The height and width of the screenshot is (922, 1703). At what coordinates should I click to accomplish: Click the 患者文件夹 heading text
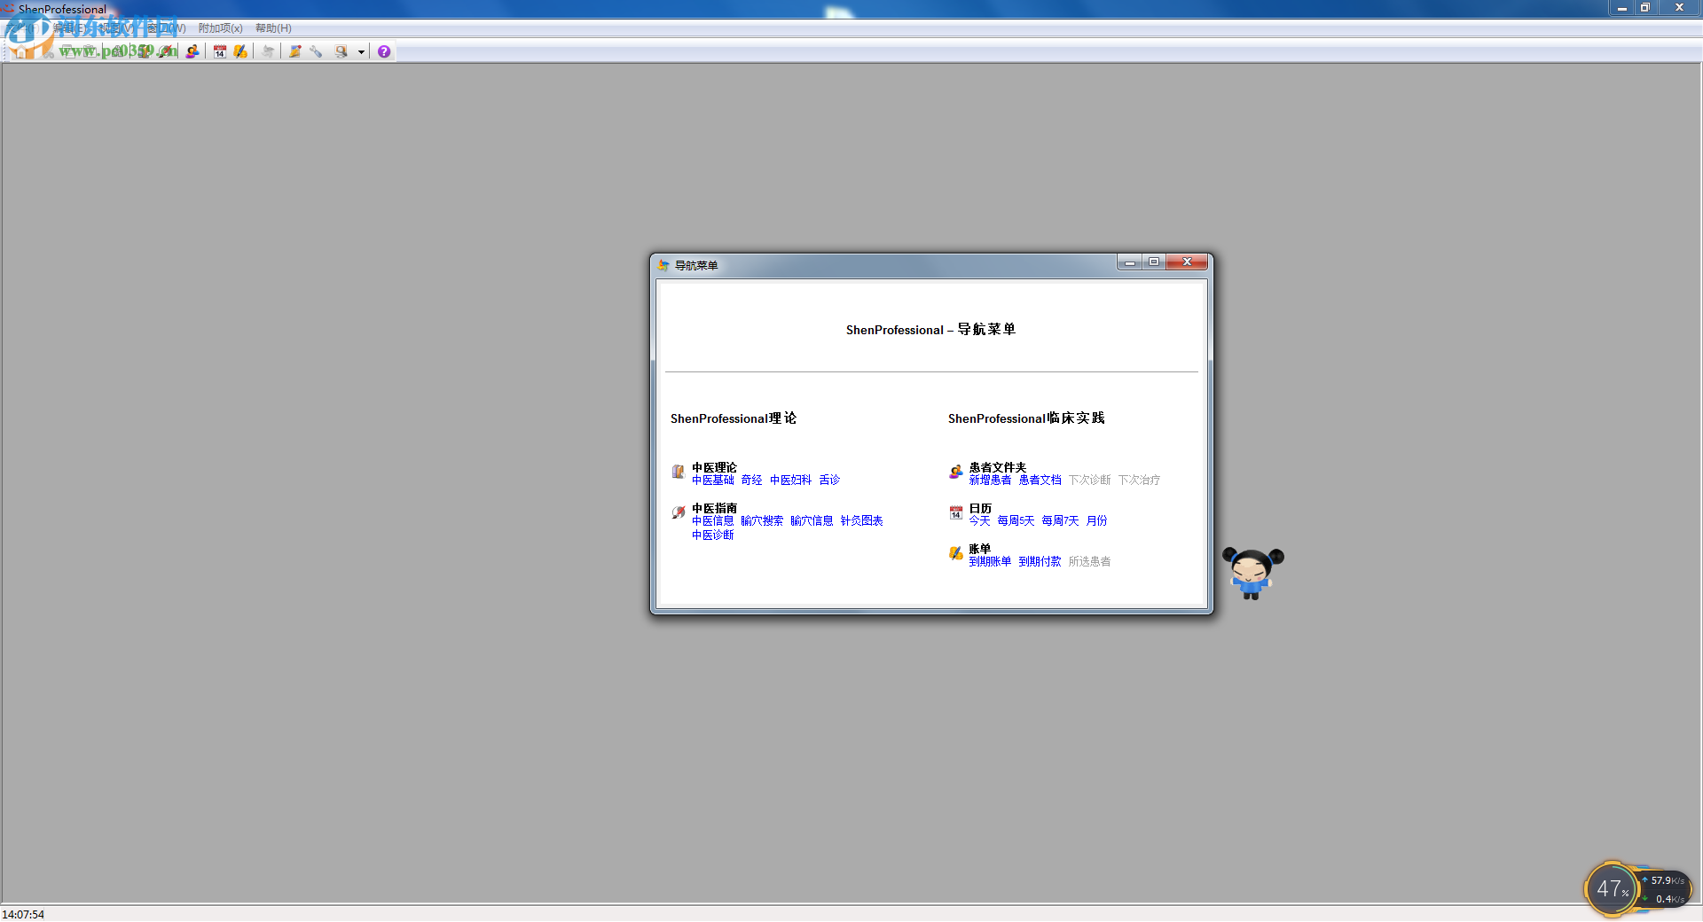[998, 467]
